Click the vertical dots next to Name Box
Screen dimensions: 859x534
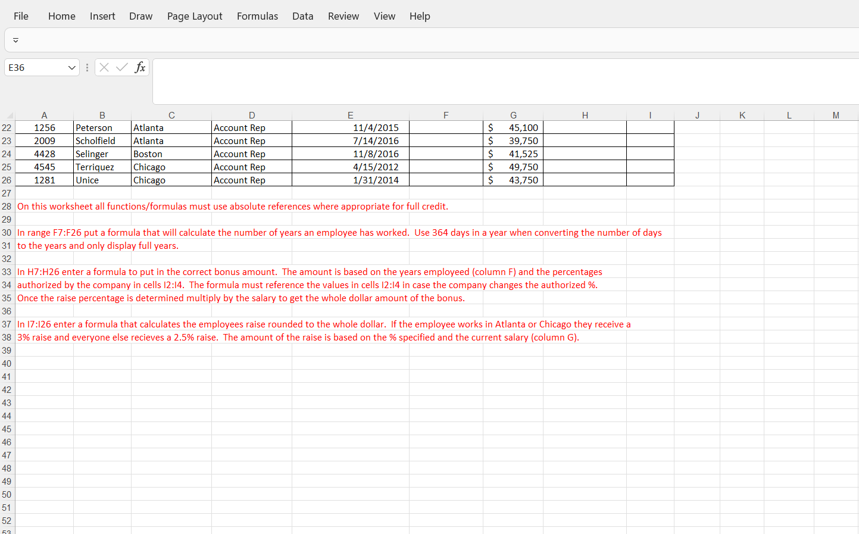pos(87,67)
